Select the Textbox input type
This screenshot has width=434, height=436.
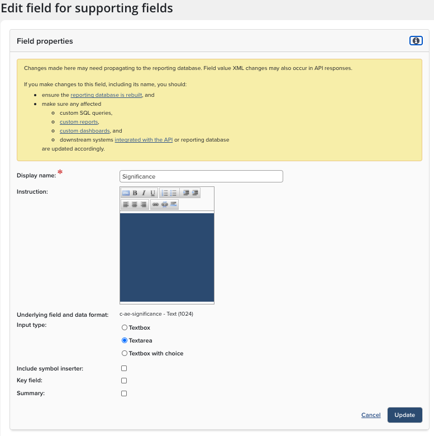124,327
